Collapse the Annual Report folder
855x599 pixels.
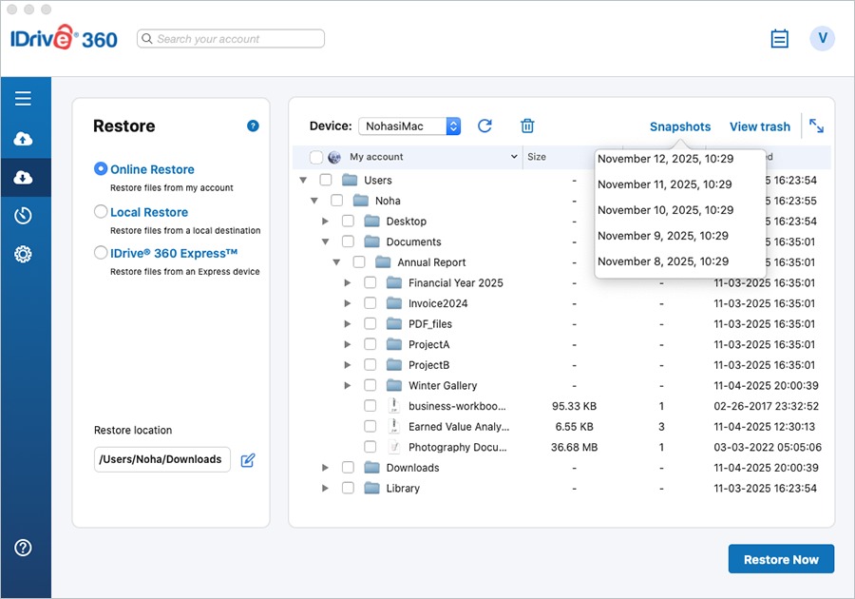pos(337,262)
